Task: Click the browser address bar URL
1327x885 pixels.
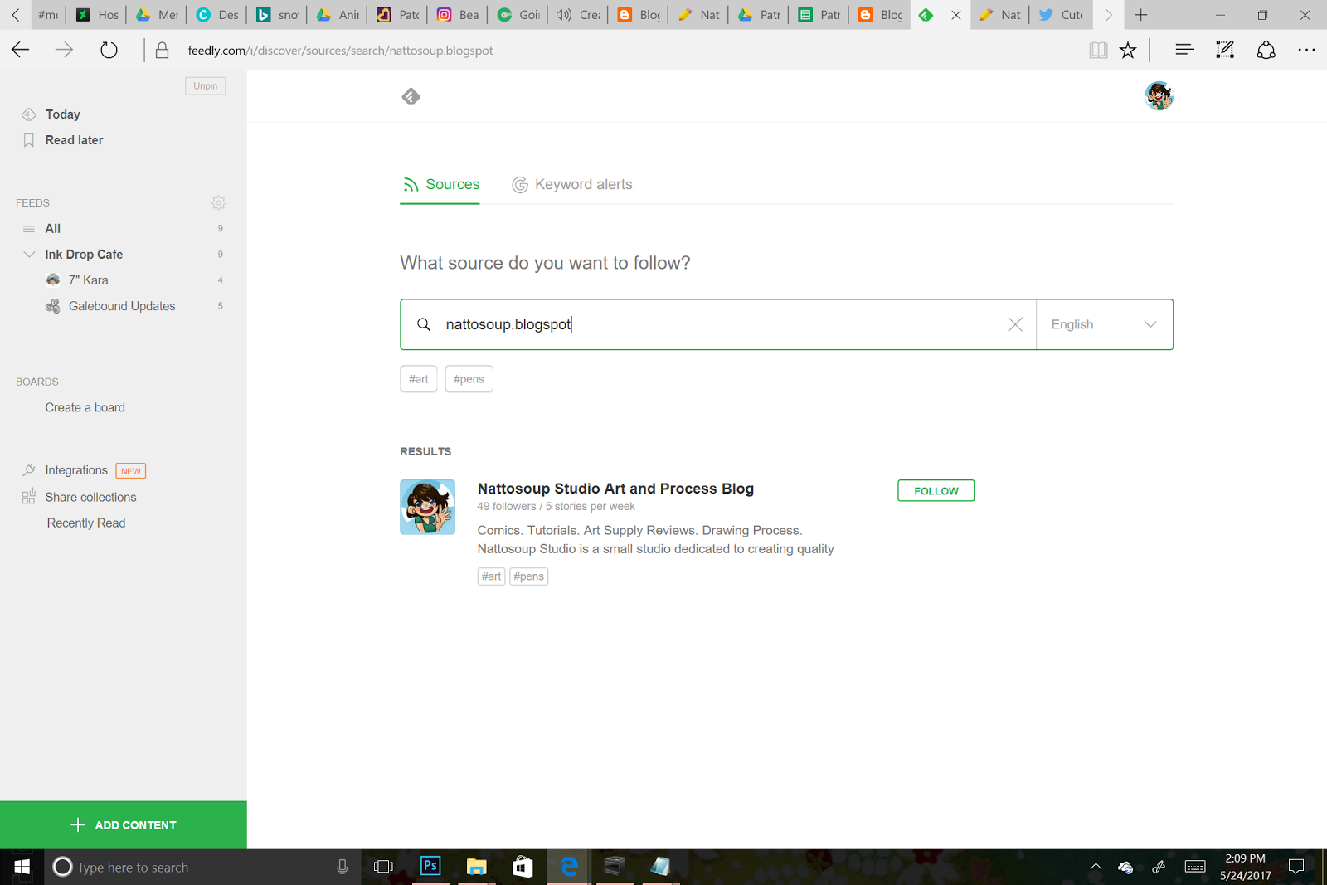Action: point(340,51)
